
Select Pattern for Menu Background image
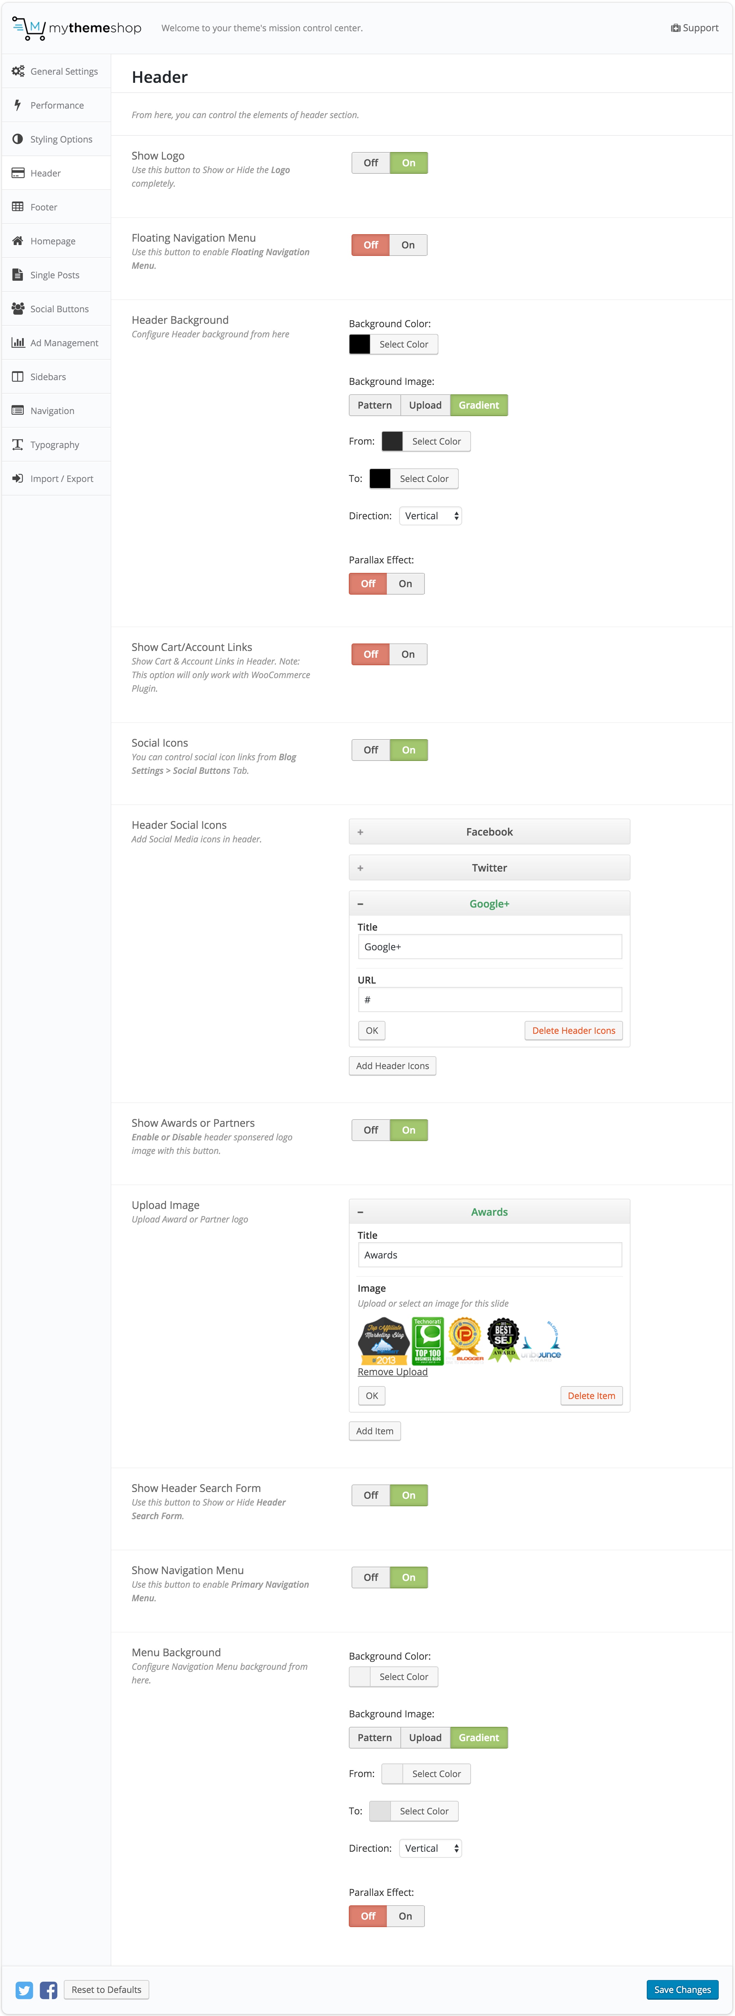[x=375, y=1737]
